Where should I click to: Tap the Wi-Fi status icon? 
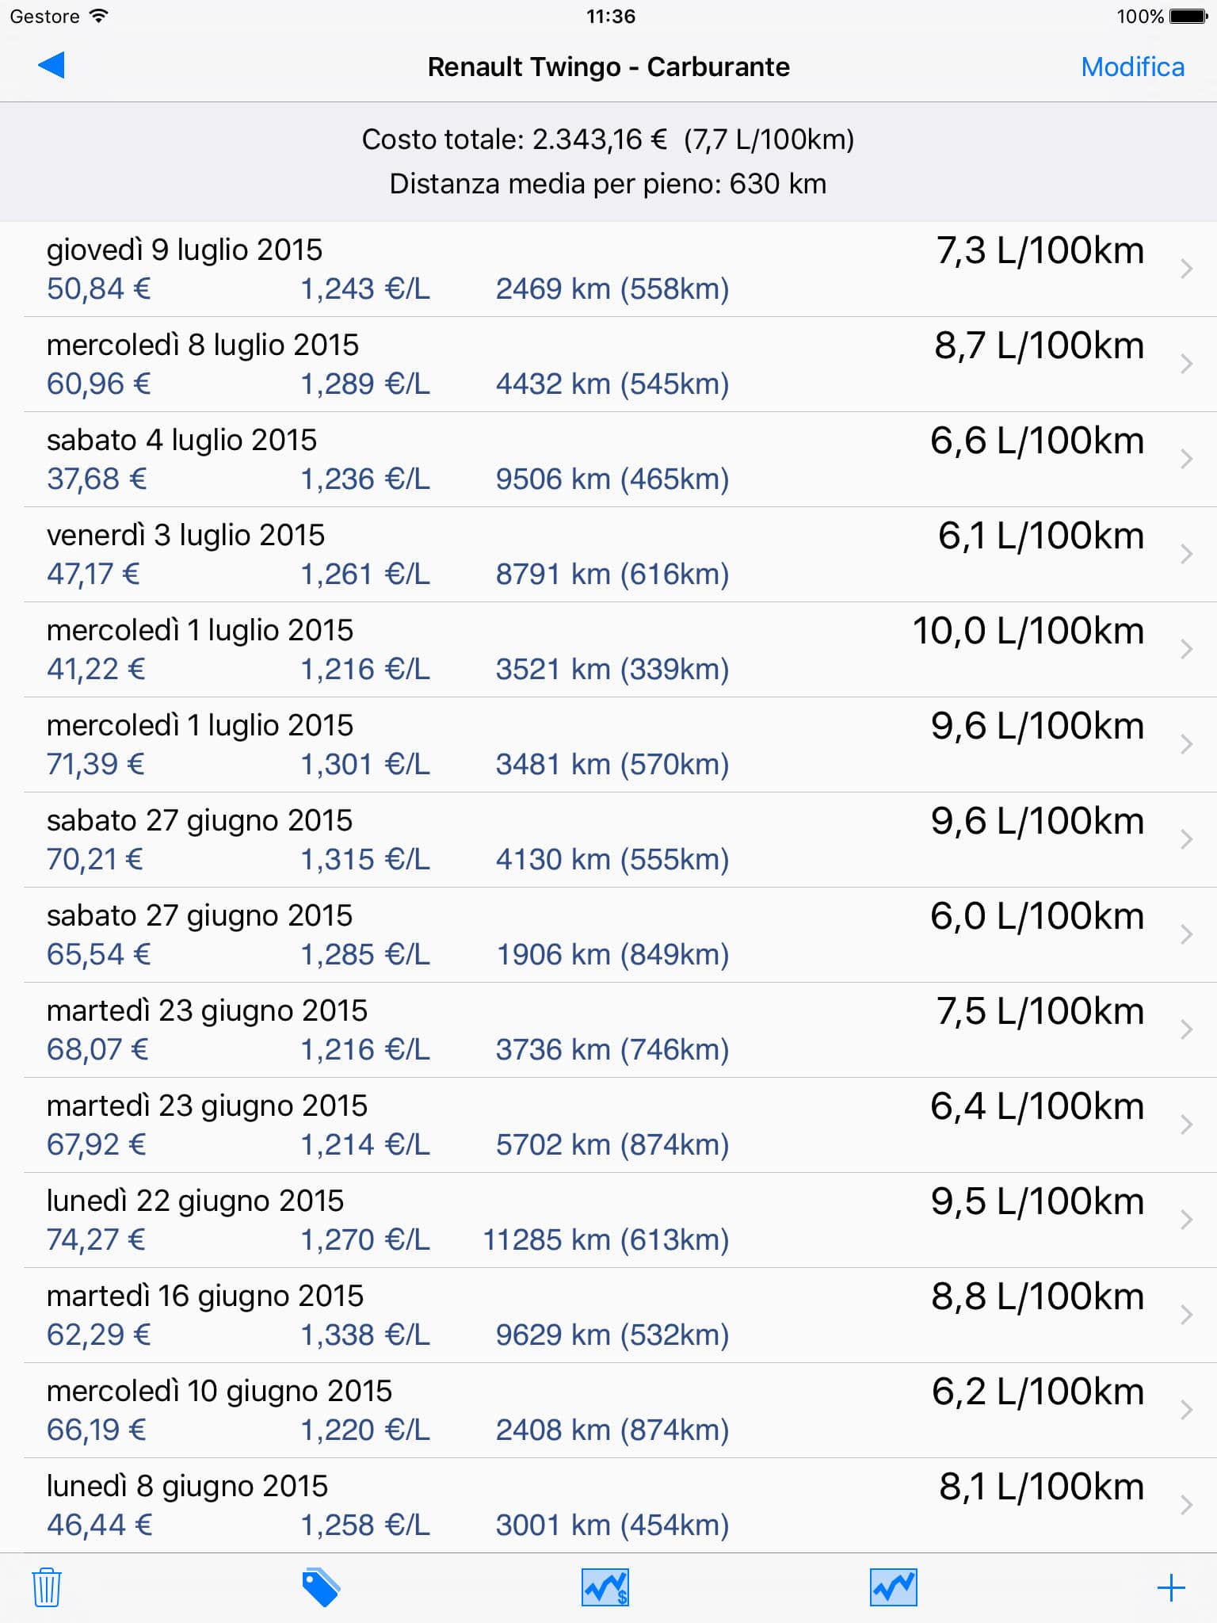point(99,16)
